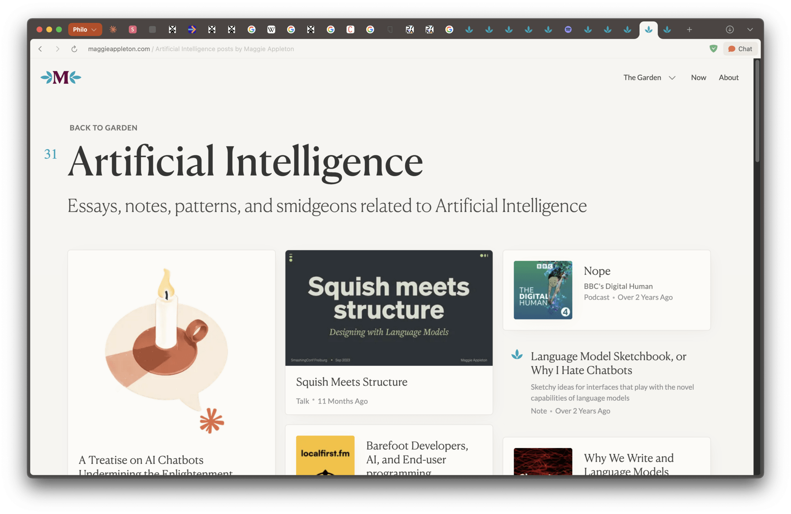The image size is (791, 514).
Task: Open the green shield privacy icon
Action: pyautogui.click(x=713, y=48)
